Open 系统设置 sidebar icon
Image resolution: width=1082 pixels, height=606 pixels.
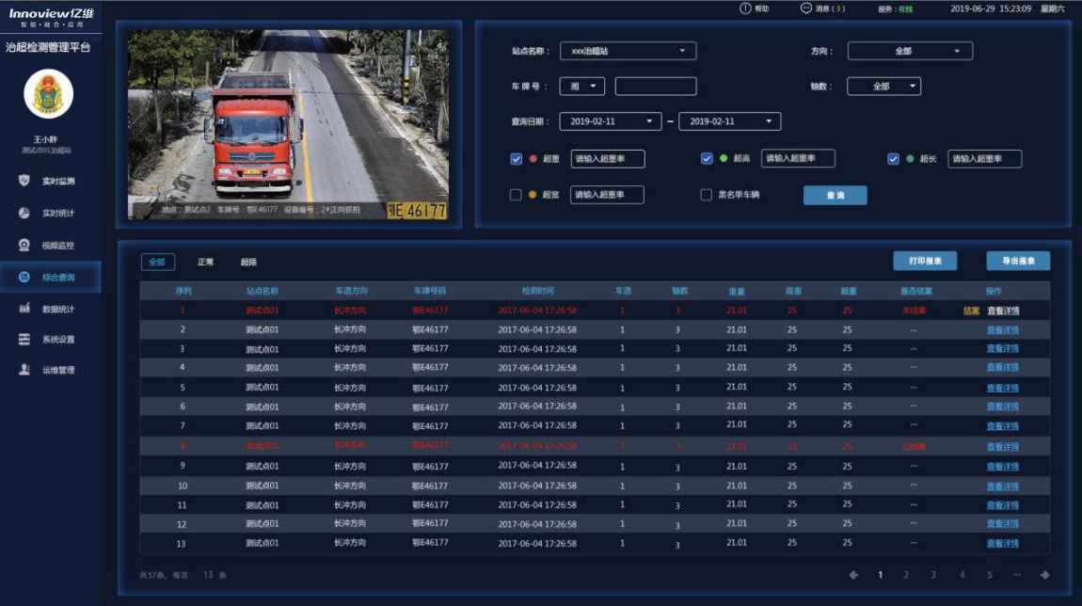(x=24, y=339)
